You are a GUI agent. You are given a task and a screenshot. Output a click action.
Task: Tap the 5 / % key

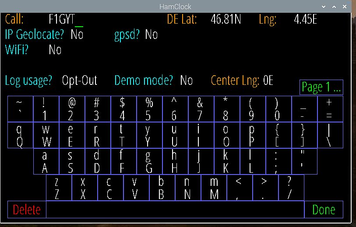150,109
